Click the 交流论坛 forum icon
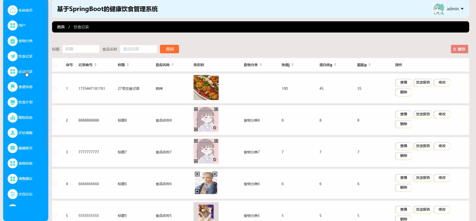The width and height of the screenshot is (476, 221). tap(13, 194)
